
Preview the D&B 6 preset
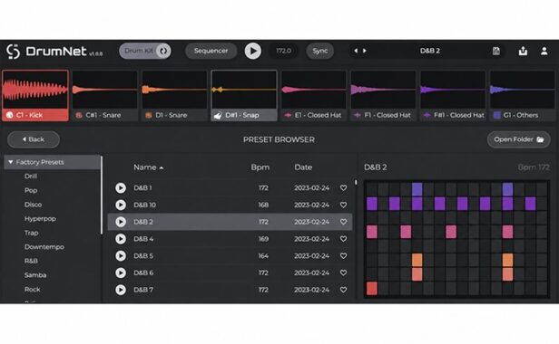[x=121, y=272]
